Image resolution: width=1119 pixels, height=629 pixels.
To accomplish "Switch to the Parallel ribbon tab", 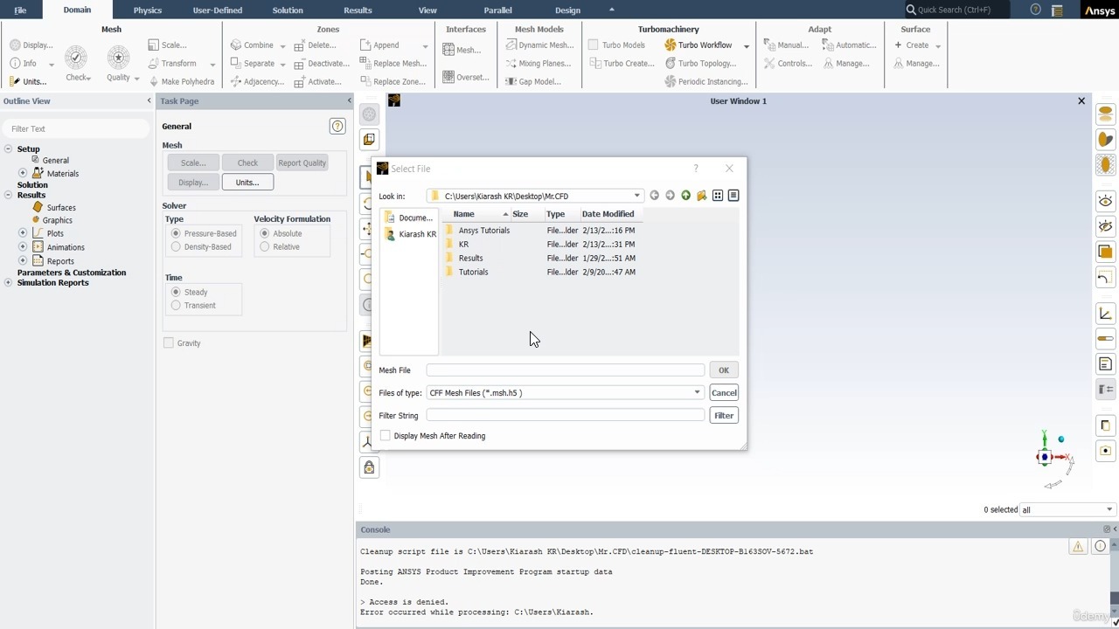I will tap(497, 10).
